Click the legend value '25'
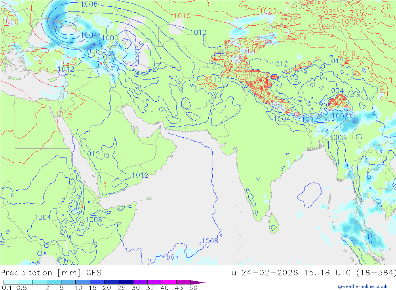This screenshot has width=396, height=290. 121,288
